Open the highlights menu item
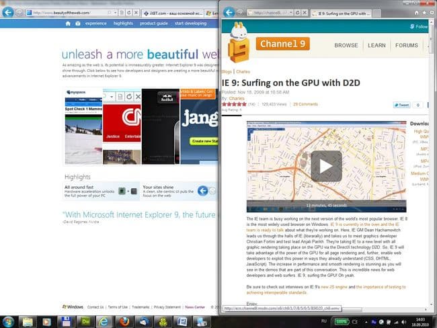Screen dimensions: 437x328 click(x=123, y=24)
